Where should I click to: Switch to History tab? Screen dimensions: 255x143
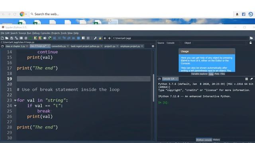click(x=216, y=139)
